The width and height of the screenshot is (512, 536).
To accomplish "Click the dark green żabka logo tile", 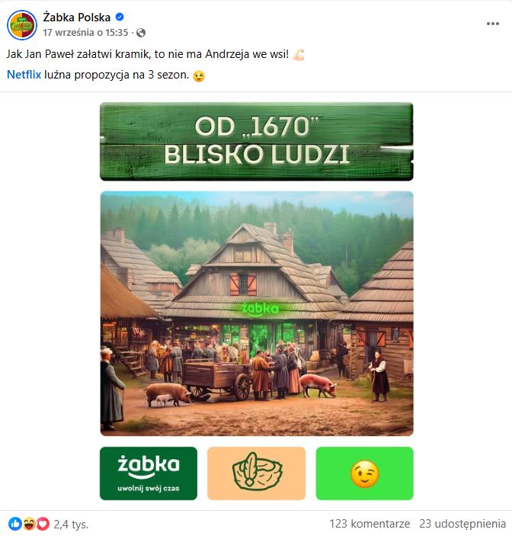I will (x=149, y=473).
